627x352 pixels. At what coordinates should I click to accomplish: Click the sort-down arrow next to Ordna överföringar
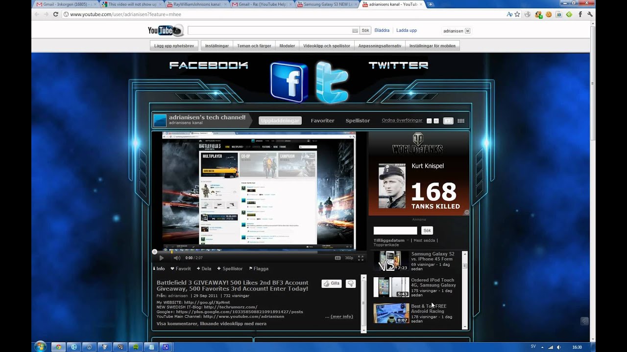(436, 121)
